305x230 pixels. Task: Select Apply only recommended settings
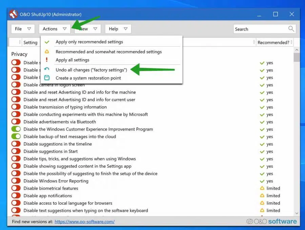pos(111,42)
